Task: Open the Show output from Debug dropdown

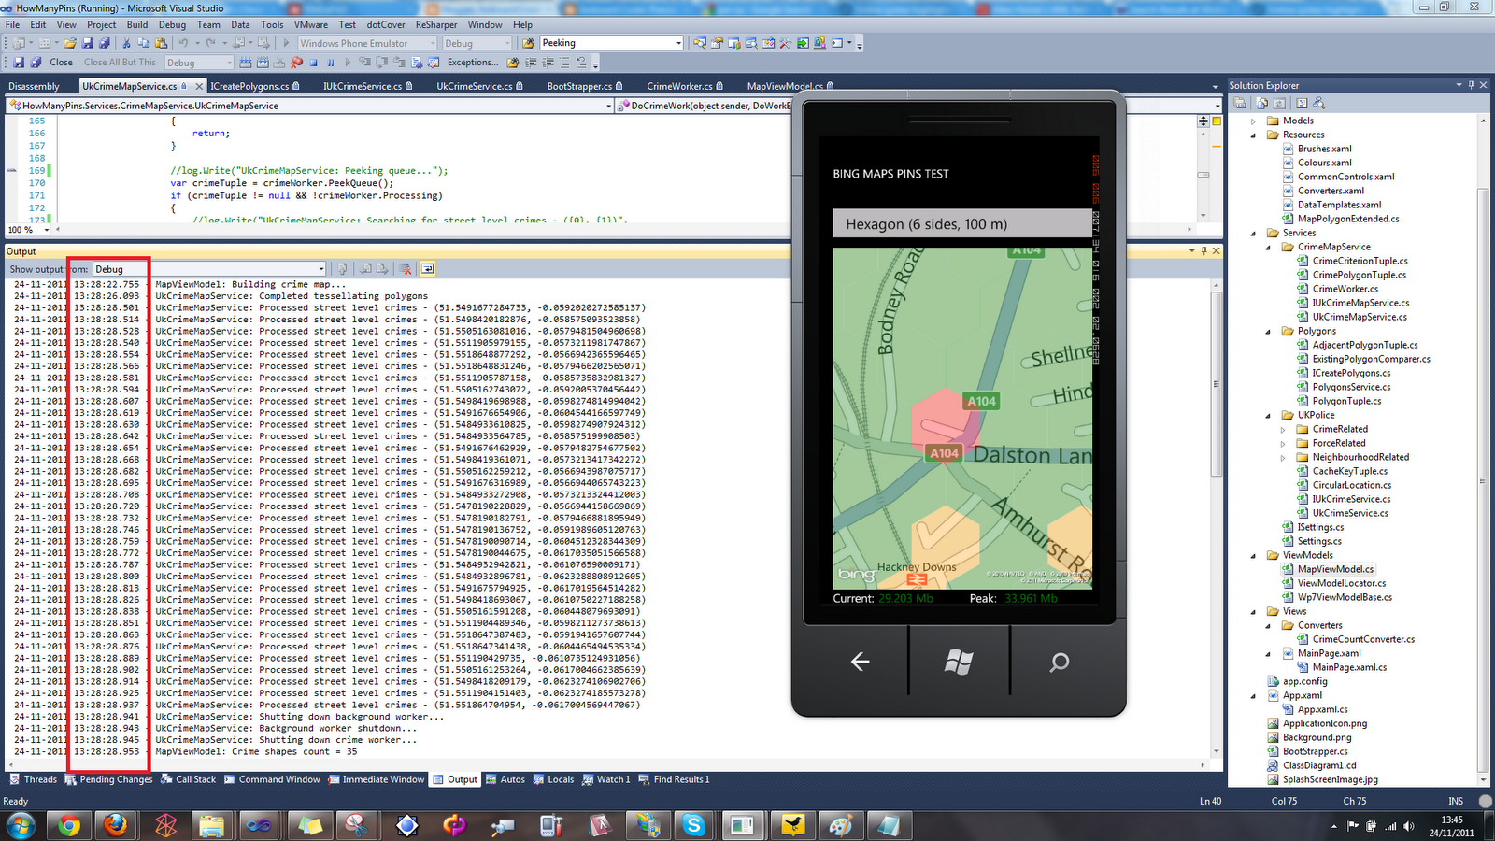Action: [x=320, y=269]
